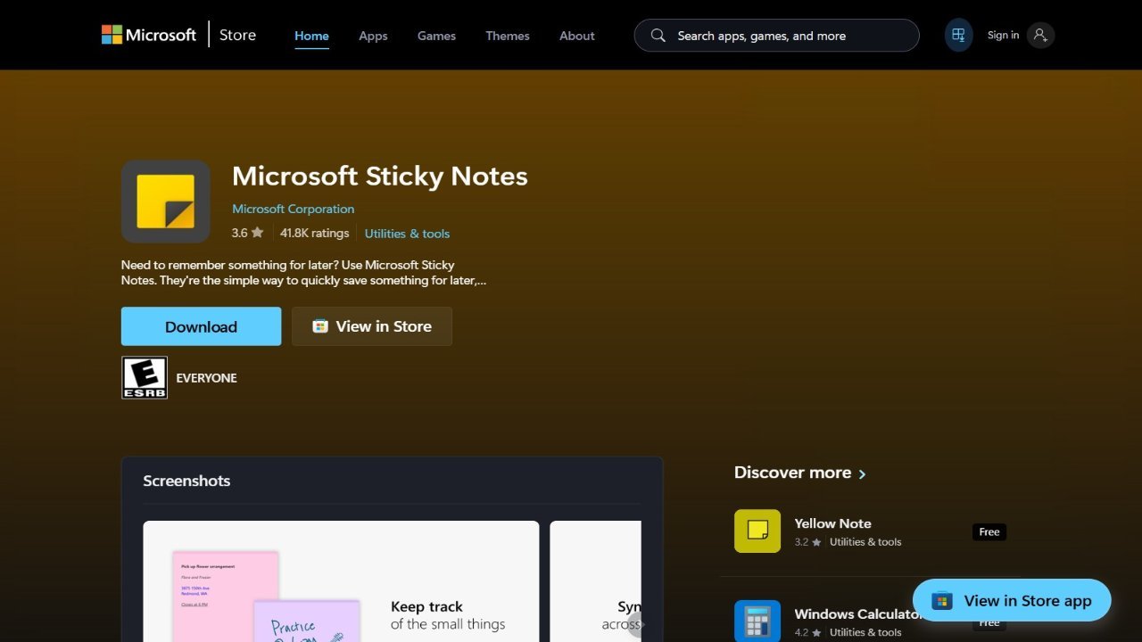Click the floating View in Store app button
The width and height of the screenshot is (1142, 642).
(1012, 601)
